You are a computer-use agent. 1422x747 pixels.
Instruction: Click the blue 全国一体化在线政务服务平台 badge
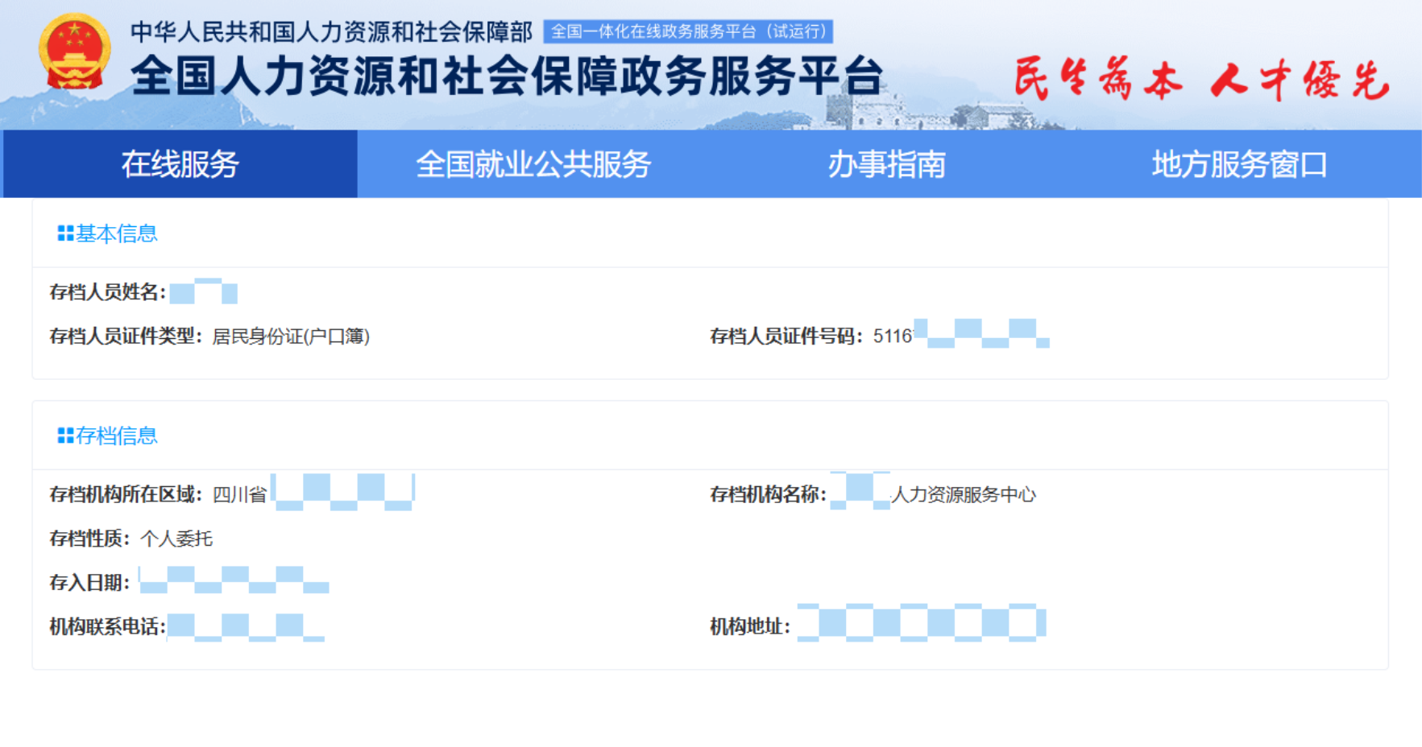688,31
